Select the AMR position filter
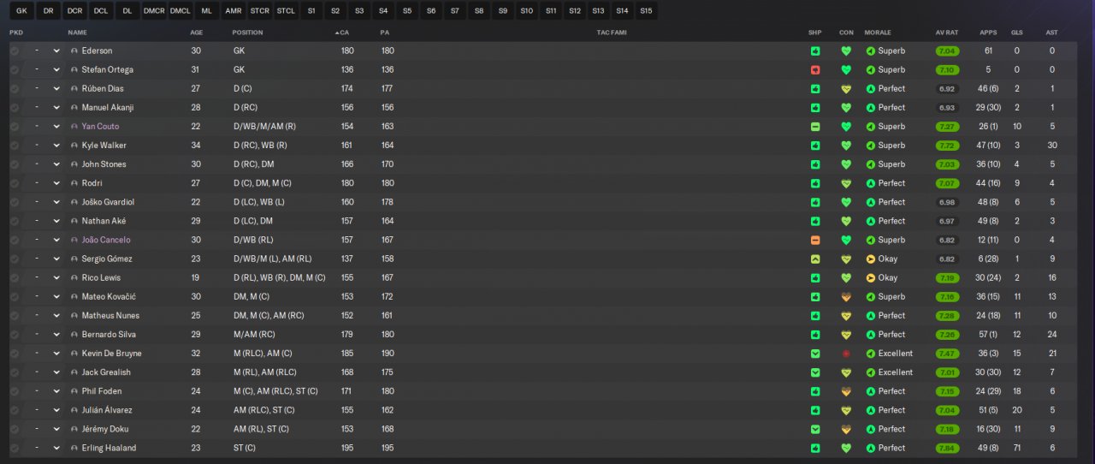Image resolution: width=1095 pixels, height=464 pixels. 233,11
